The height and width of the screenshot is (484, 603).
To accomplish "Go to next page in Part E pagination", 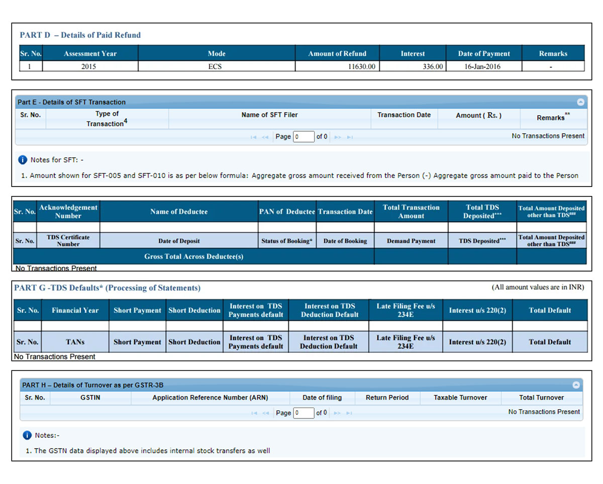I will point(337,136).
